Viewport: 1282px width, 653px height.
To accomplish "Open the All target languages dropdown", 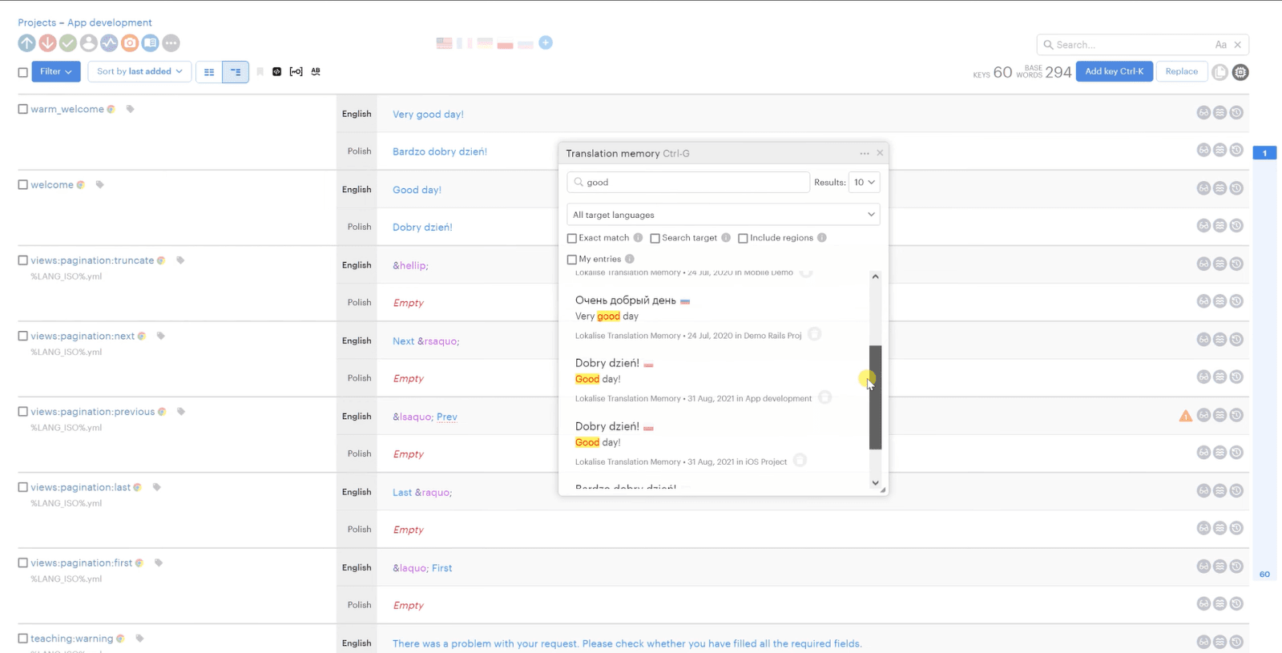I will pos(723,215).
